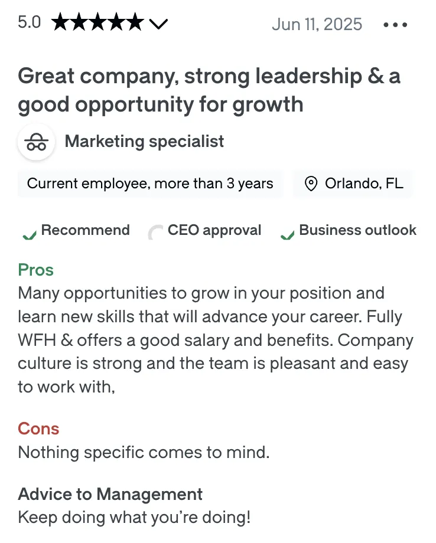The image size is (436, 543).
Task: Select the Current employee tenure tag
Action: 151,184
